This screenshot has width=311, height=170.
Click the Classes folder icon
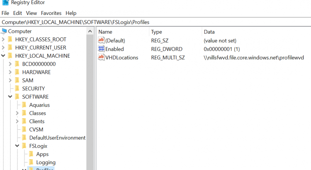point(24,113)
